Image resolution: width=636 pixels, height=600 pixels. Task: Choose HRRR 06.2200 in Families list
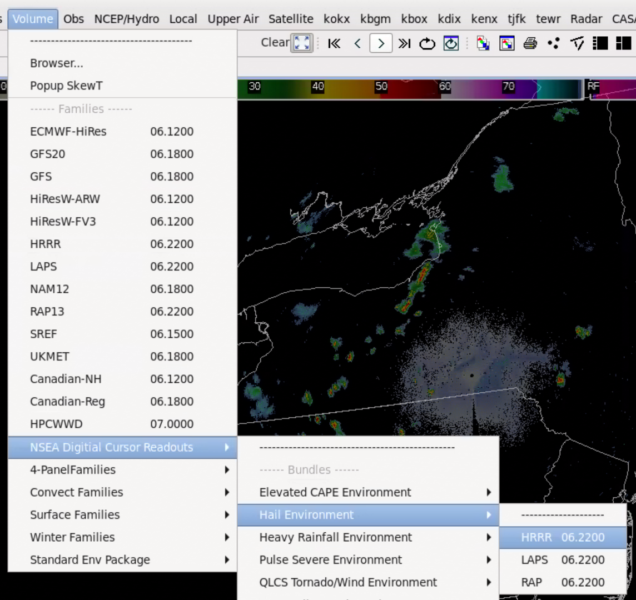tap(122, 244)
